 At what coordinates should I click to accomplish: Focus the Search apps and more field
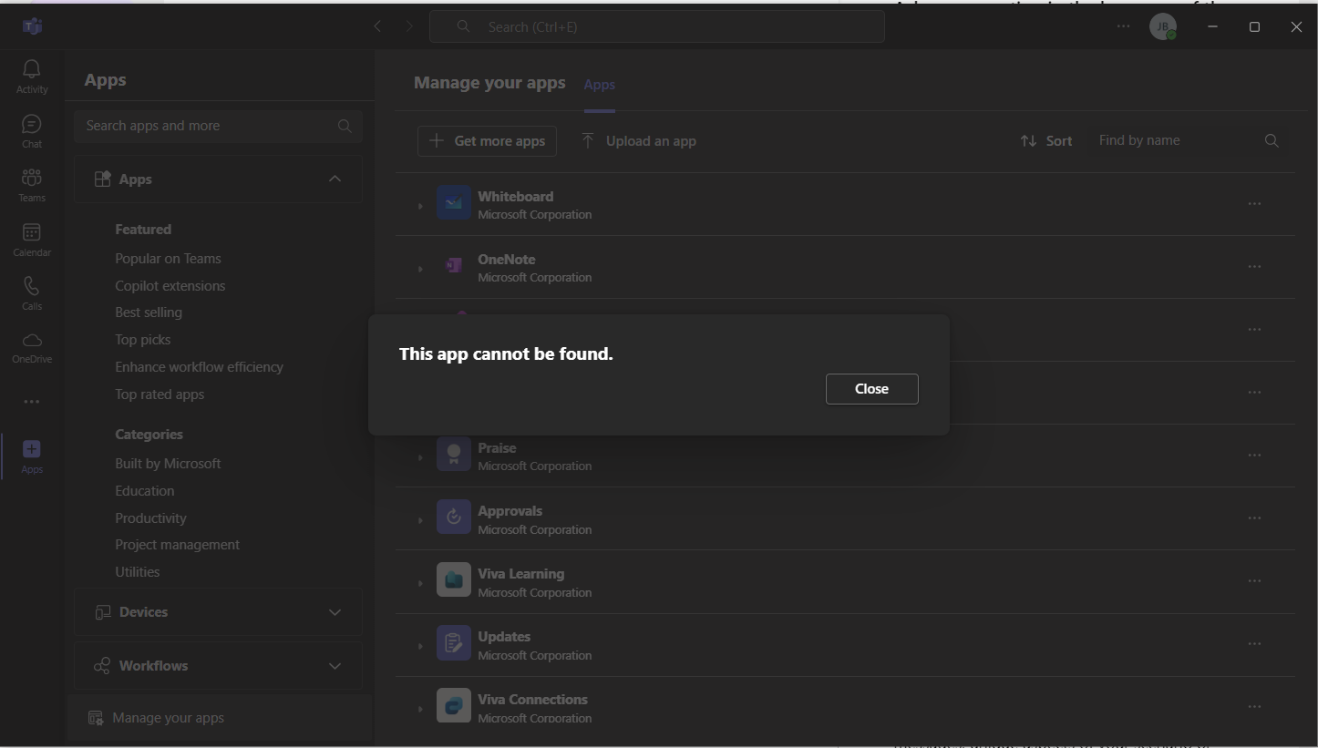[x=219, y=126]
